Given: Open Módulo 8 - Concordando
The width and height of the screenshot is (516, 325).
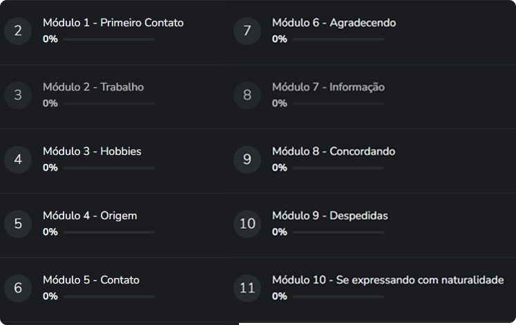Looking at the screenshot, I should pyautogui.click(x=334, y=151).
